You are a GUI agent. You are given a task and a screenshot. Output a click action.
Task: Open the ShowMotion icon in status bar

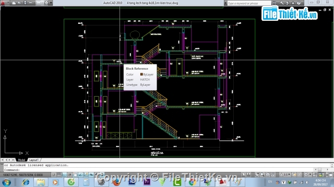click(273, 175)
